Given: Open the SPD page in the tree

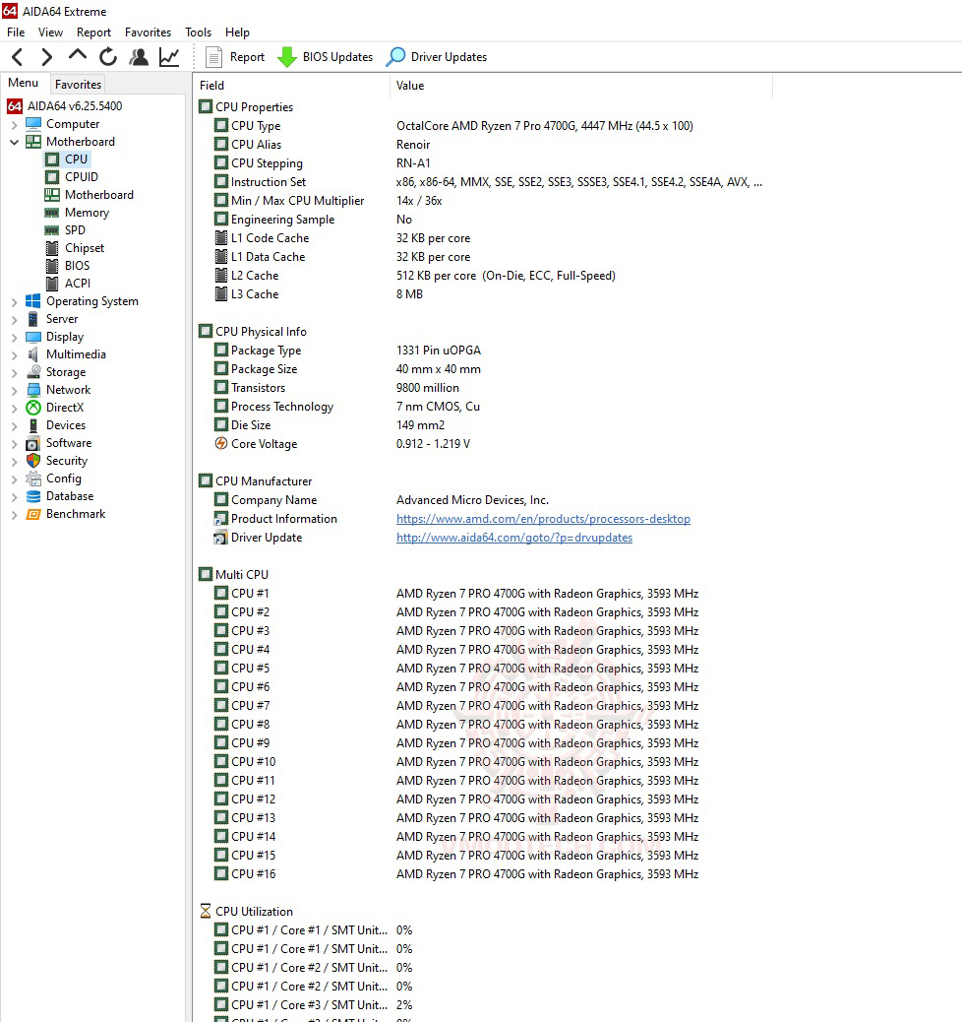Looking at the screenshot, I should (x=65, y=230).
